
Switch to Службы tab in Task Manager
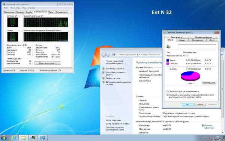pos(29,12)
